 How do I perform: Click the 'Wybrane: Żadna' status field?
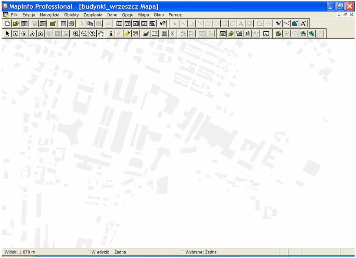pyautogui.click(x=231, y=252)
